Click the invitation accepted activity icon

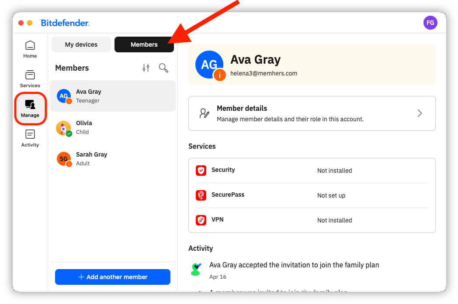pyautogui.click(x=196, y=269)
